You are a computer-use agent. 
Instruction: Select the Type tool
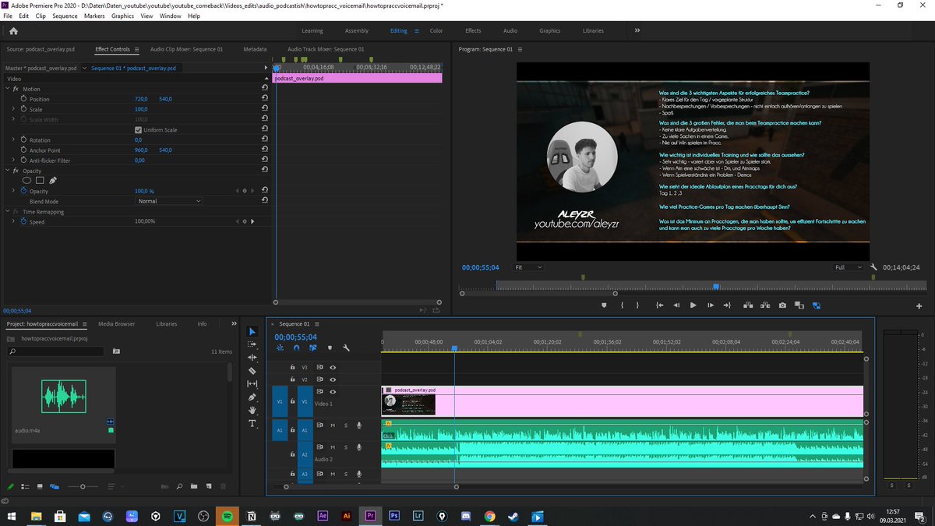252,423
